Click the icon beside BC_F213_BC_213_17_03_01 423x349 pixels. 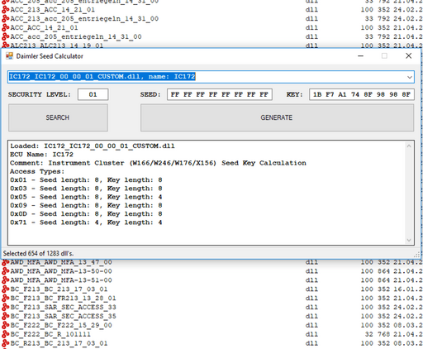(x=5, y=289)
